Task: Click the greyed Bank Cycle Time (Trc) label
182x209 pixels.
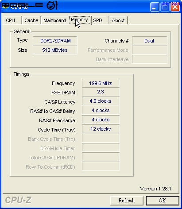Action: (x=51, y=139)
